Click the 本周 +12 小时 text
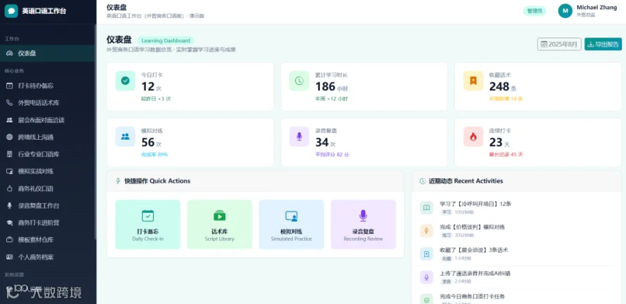626x304 pixels. tap(331, 99)
